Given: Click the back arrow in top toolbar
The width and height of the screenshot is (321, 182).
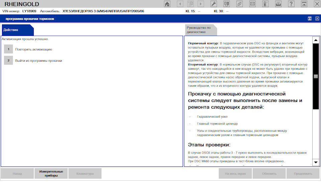Looking at the screenshot, I should [x=180, y=4].
